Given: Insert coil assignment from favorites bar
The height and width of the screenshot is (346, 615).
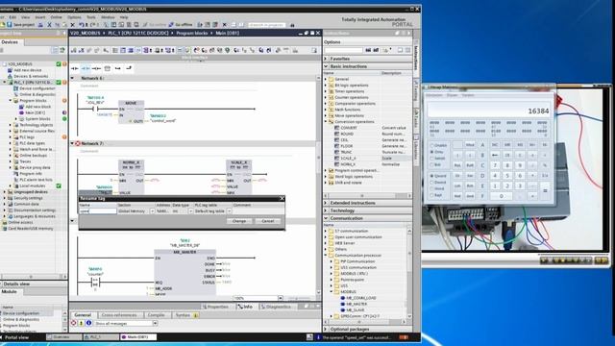Looking at the screenshot, I should click(96, 68).
